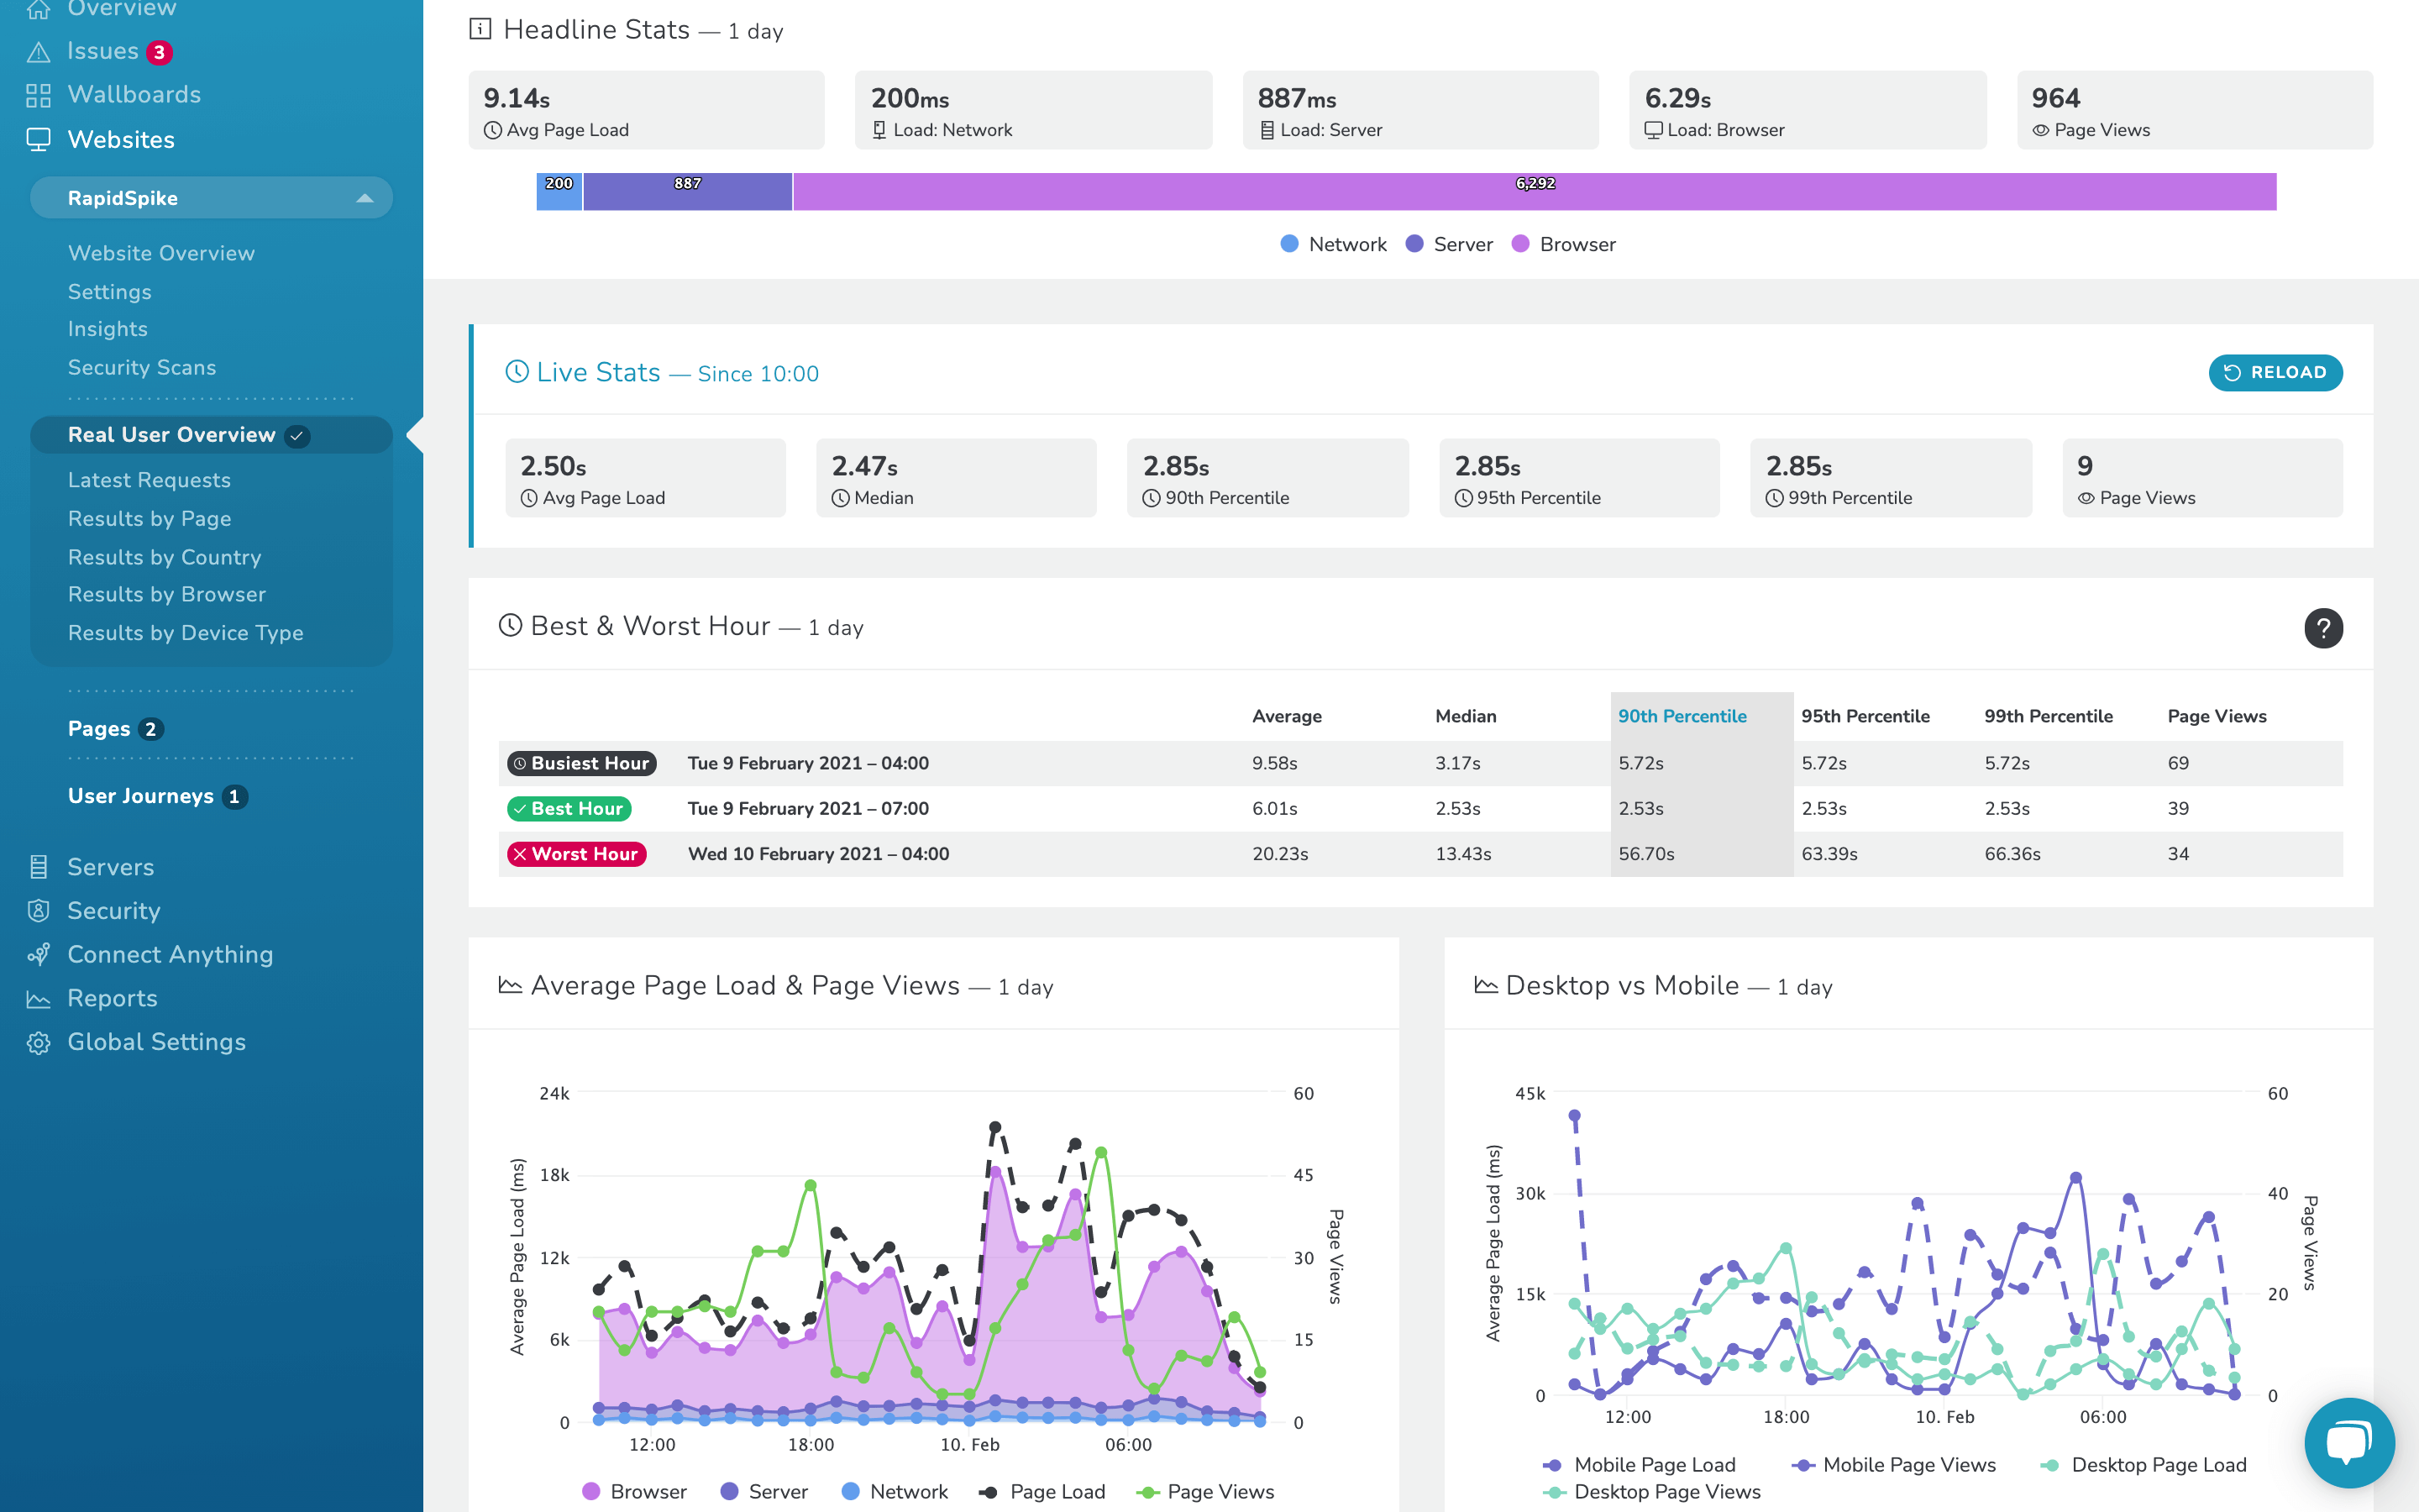Toggle the RapidSpike website panel collapse arrow
Image resolution: width=2419 pixels, height=1512 pixels.
pyautogui.click(x=364, y=197)
